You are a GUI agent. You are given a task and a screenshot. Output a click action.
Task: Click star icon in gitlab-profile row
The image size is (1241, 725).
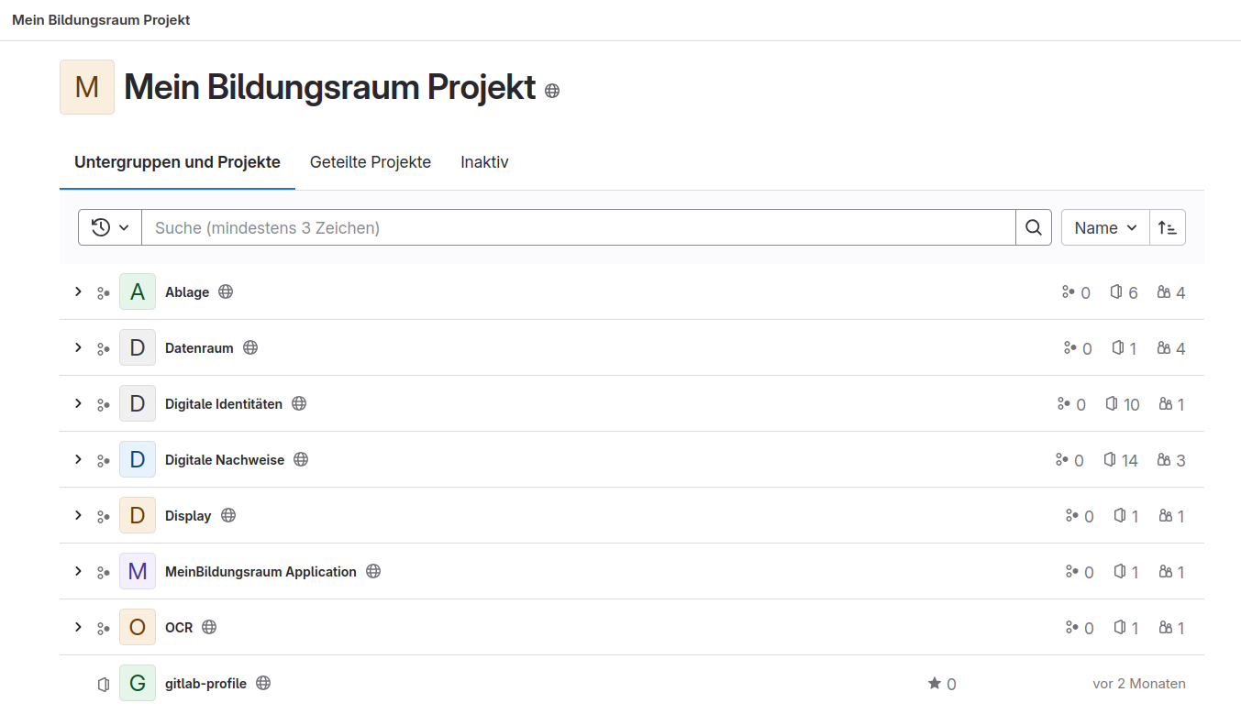pyautogui.click(x=935, y=683)
